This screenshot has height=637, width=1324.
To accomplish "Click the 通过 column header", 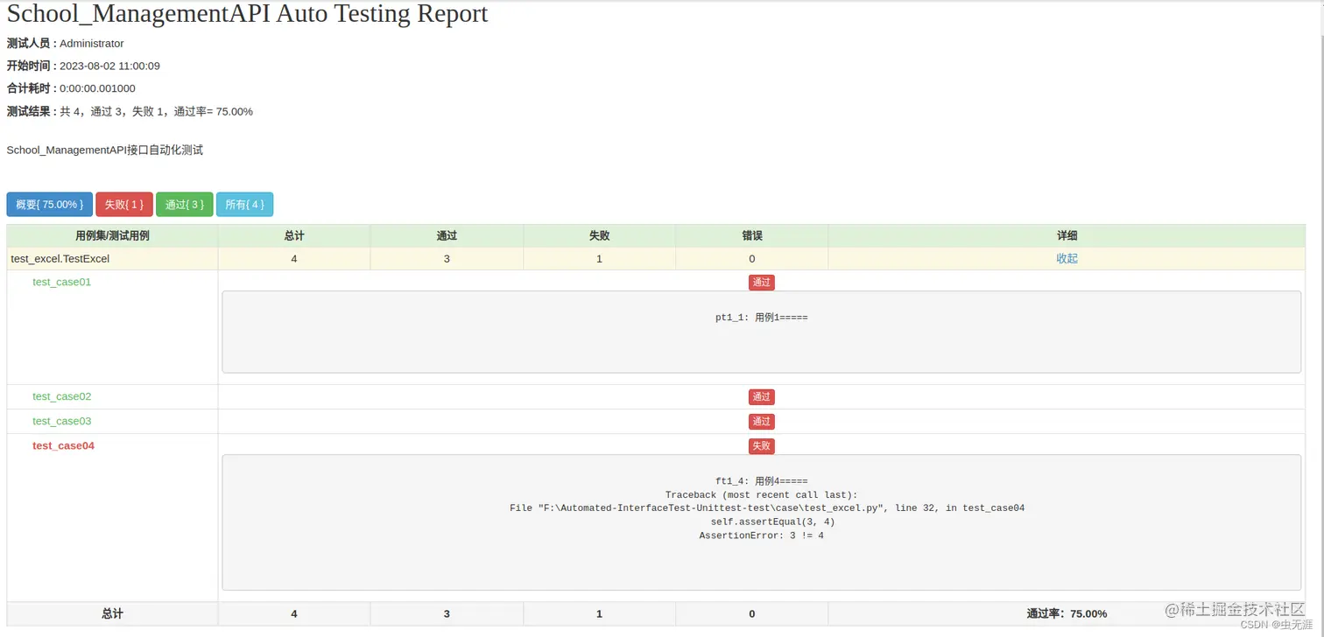I will 447,235.
